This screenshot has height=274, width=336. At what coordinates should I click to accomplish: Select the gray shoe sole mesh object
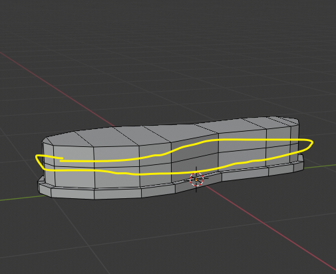[170, 158]
